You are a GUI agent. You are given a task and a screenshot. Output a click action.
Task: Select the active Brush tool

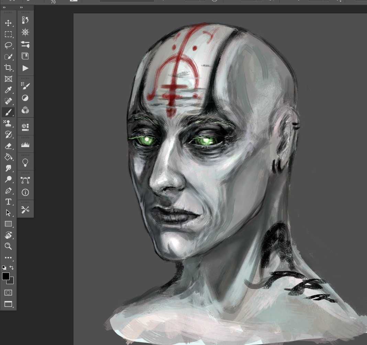click(x=8, y=112)
